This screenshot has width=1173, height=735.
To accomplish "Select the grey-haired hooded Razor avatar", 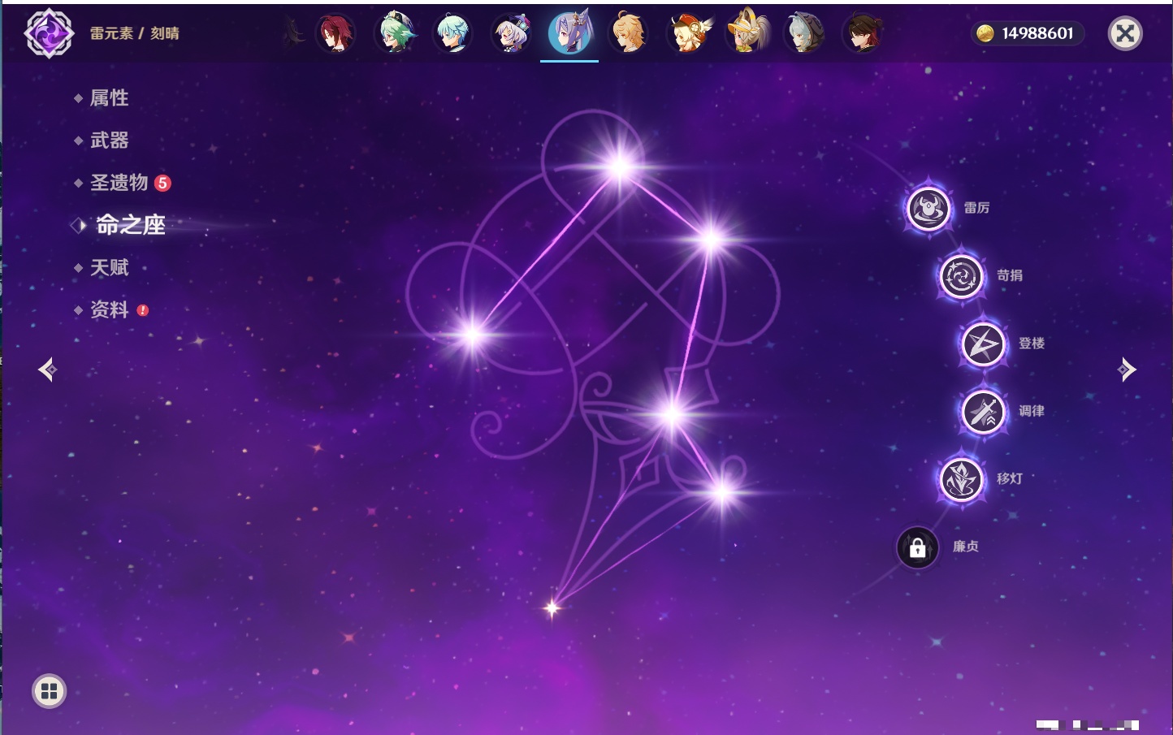I will (x=804, y=34).
